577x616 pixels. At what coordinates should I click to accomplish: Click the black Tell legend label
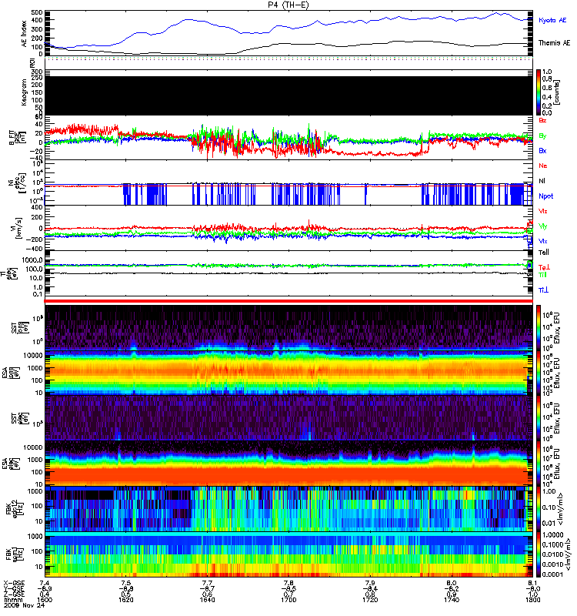coord(544,253)
